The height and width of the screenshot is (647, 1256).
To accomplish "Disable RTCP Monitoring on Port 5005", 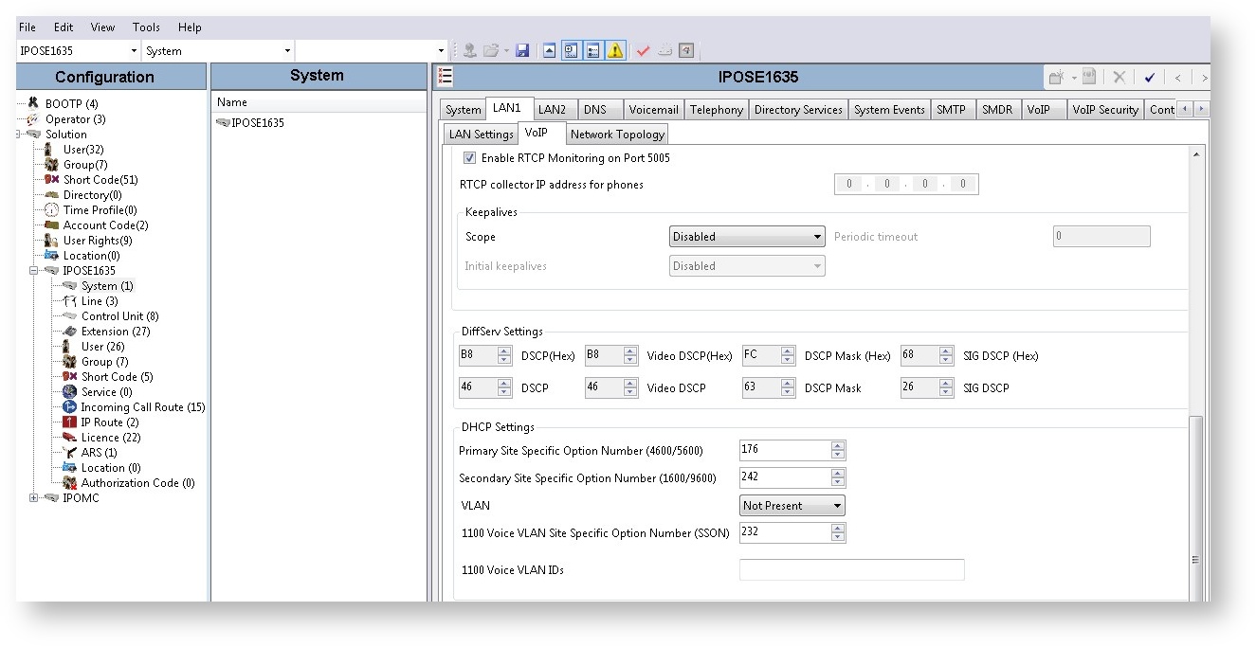I will (x=470, y=157).
